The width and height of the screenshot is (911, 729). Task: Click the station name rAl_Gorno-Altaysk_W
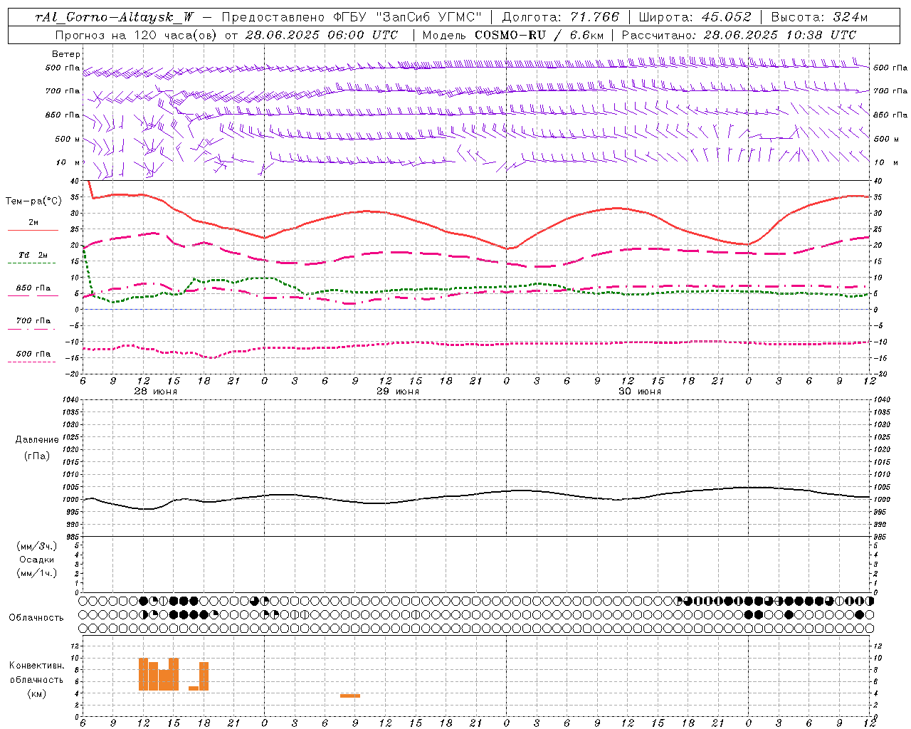[113, 17]
